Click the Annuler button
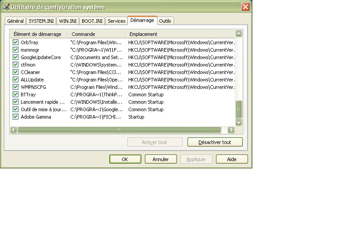 tap(161, 159)
